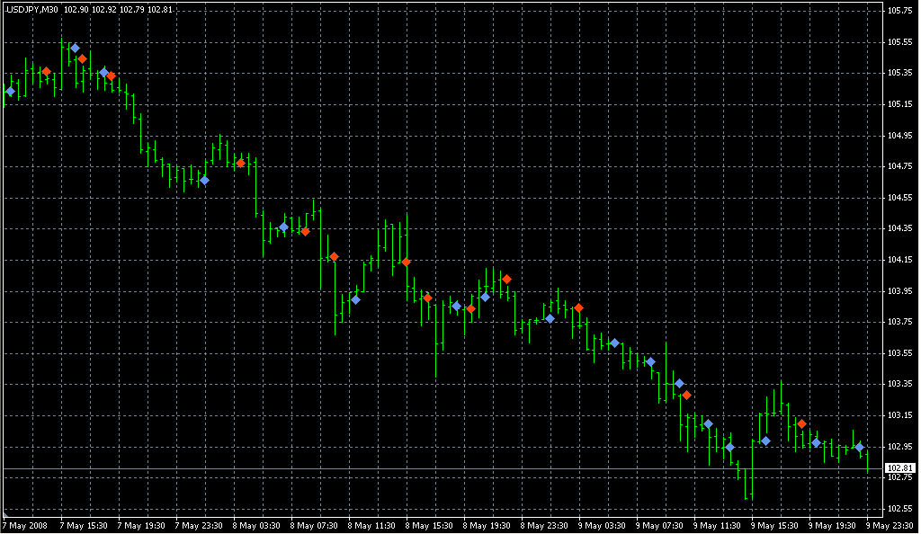Click the 7 May 2008 date label
The image size is (921, 534).
coord(25,525)
